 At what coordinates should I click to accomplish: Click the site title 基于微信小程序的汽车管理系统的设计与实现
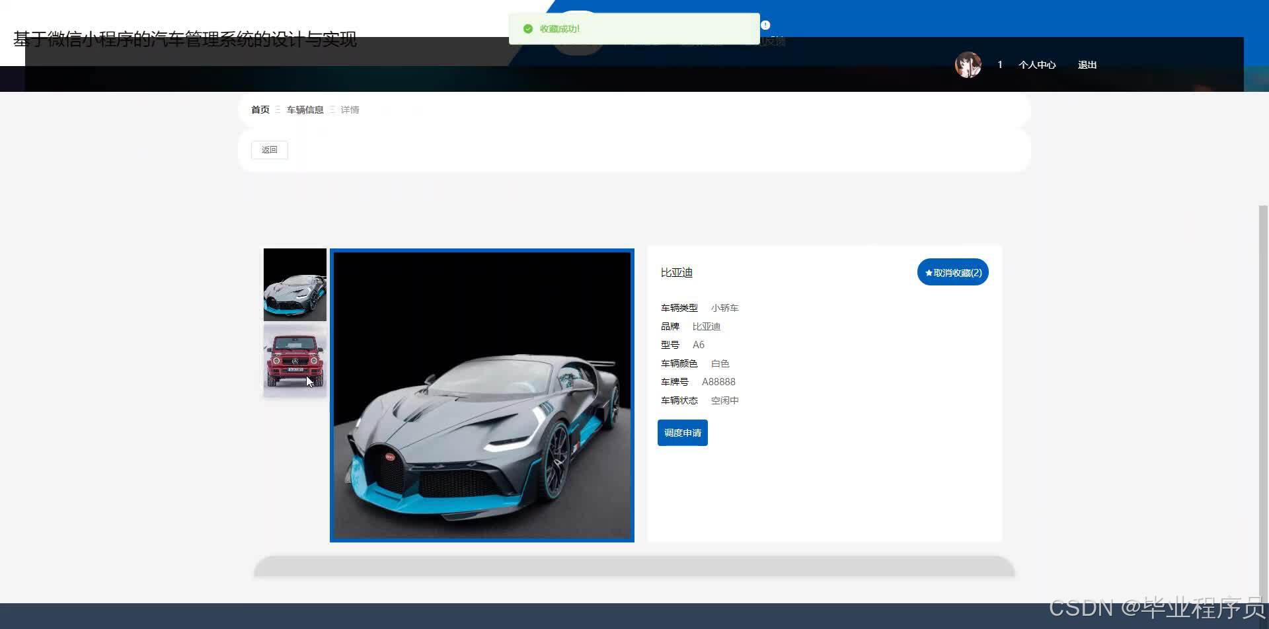[x=185, y=39]
